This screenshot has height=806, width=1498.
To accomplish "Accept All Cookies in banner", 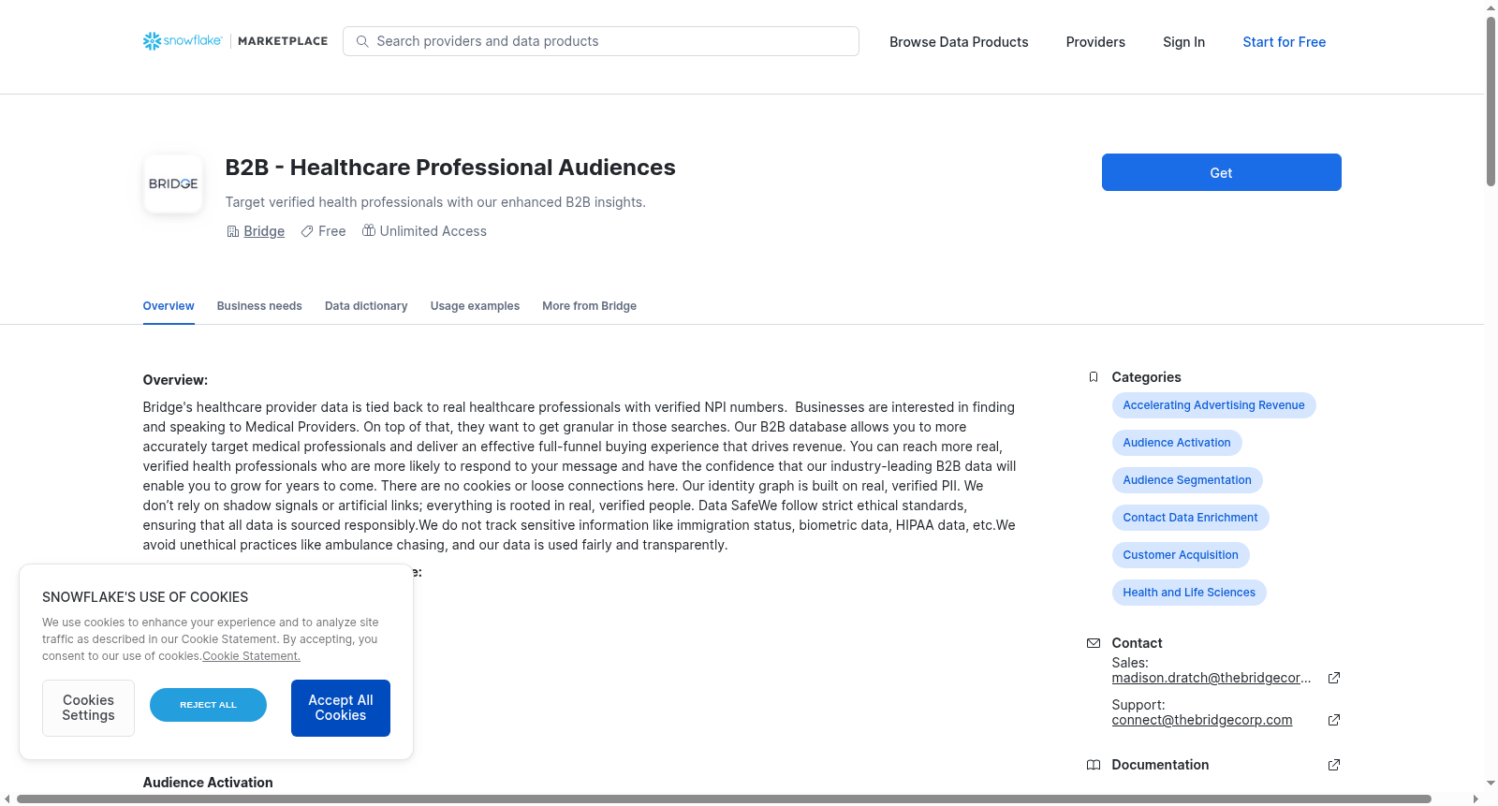I will (x=341, y=708).
